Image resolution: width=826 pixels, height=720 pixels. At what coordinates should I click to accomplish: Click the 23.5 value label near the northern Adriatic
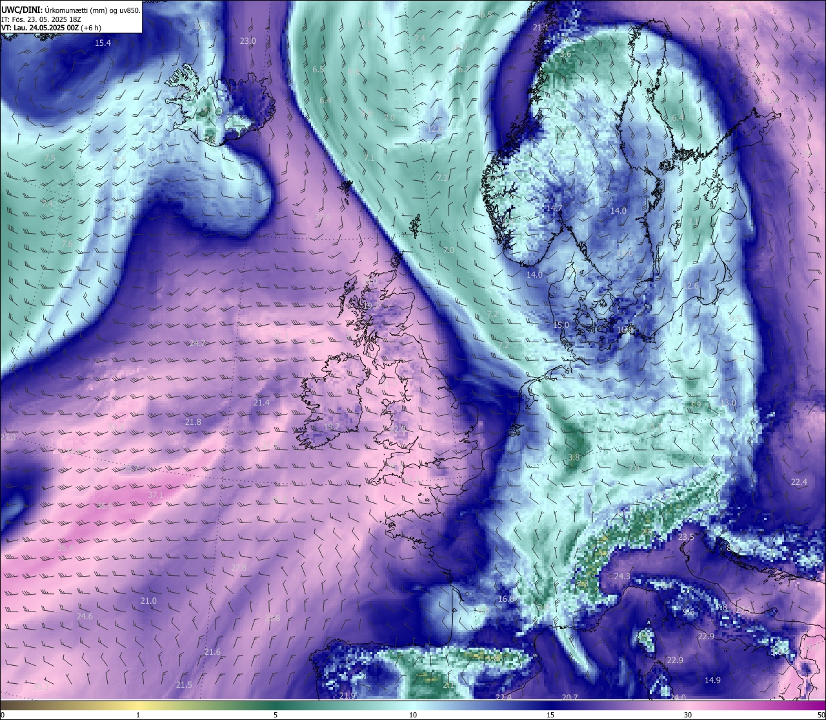point(686,537)
